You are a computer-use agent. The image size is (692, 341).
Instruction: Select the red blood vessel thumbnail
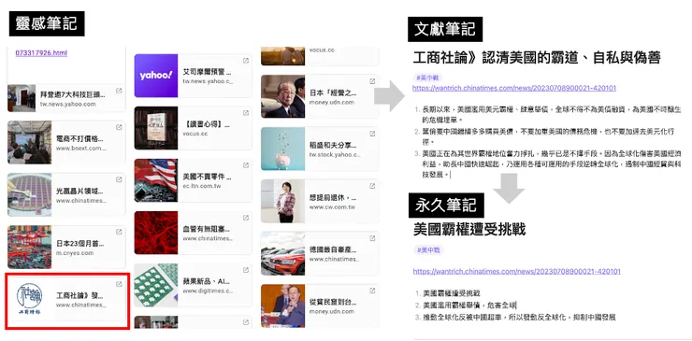(x=156, y=233)
